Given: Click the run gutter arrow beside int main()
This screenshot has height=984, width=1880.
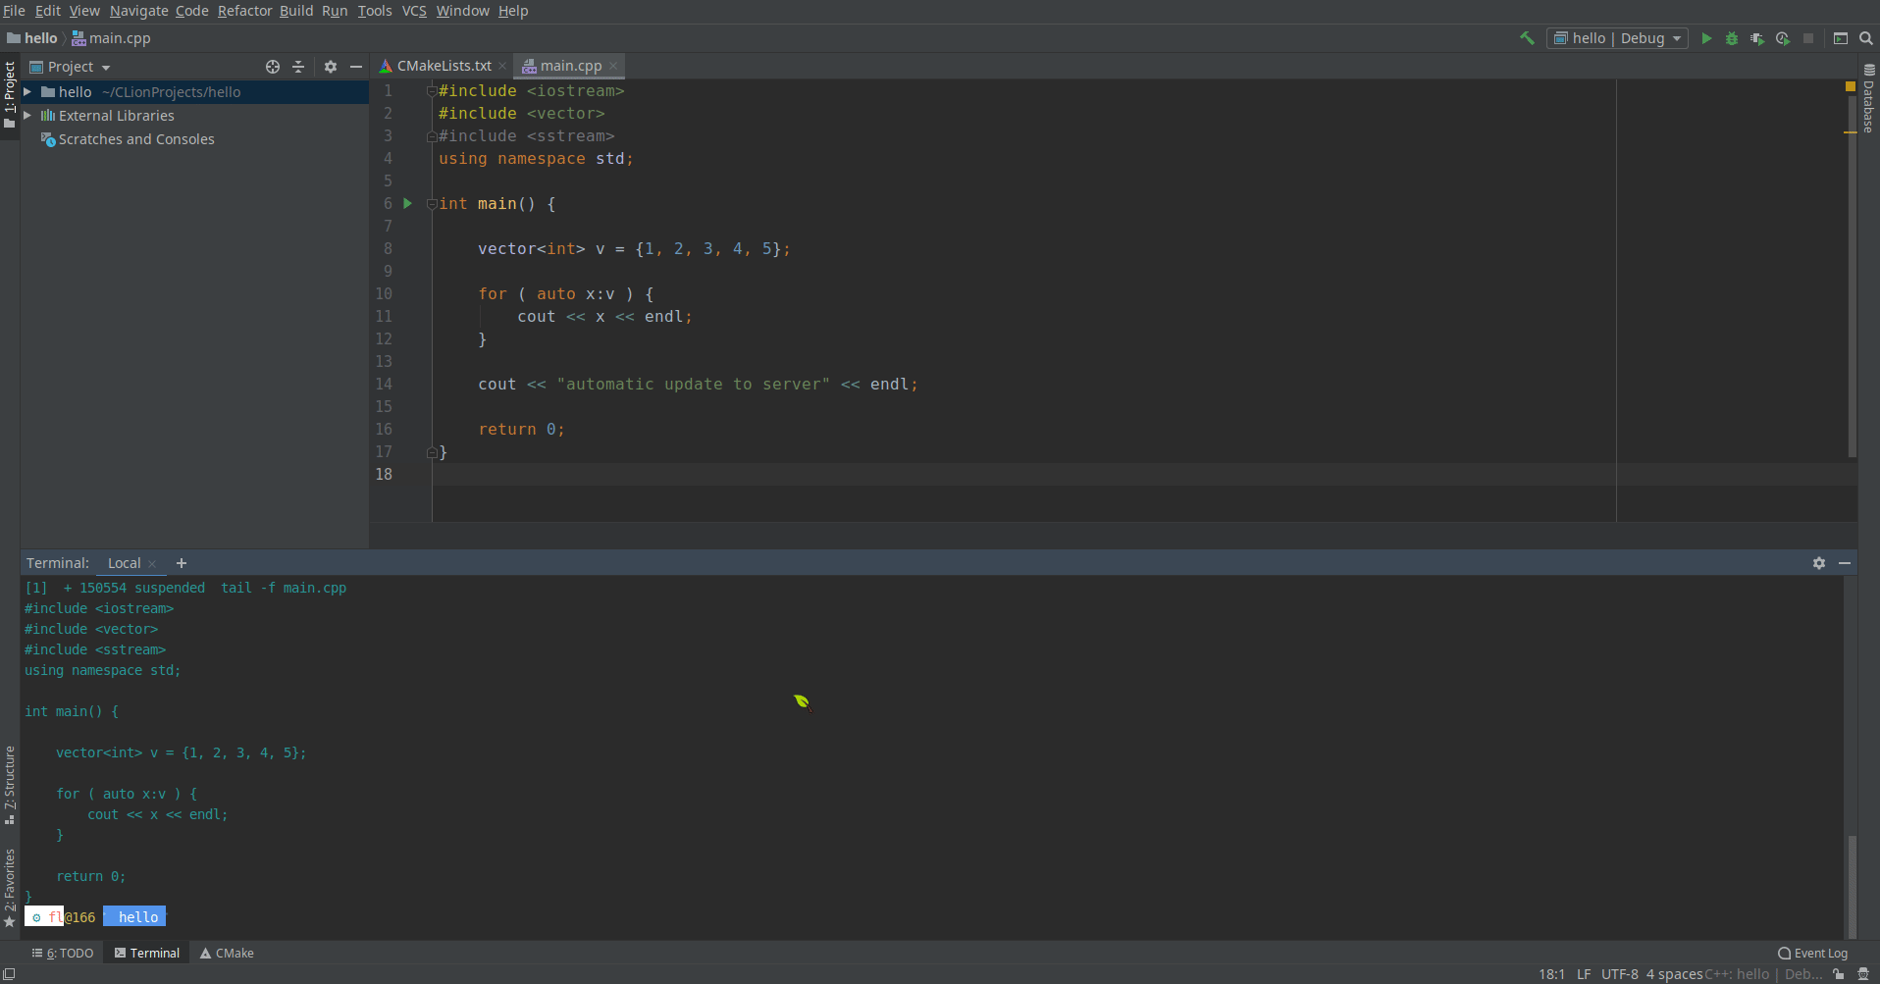Looking at the screenshot, I should tap(408, 203).
